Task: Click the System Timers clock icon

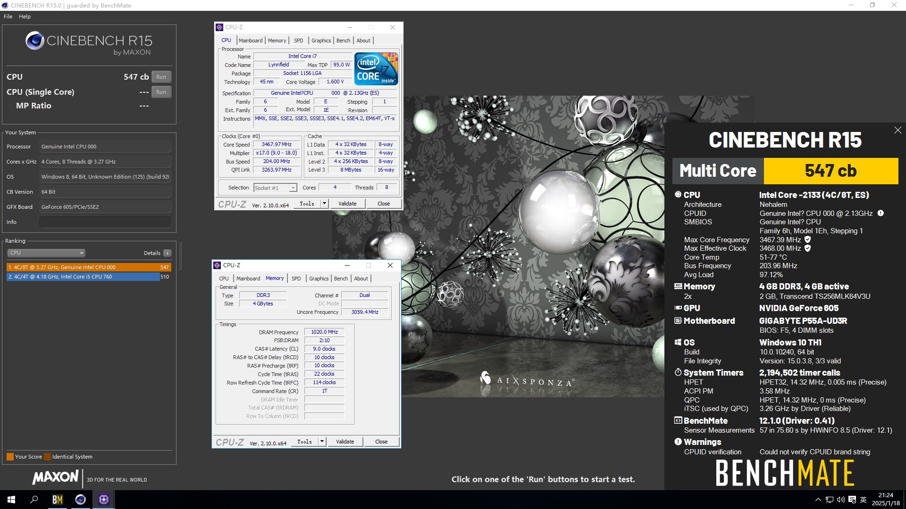Action: 678,372
